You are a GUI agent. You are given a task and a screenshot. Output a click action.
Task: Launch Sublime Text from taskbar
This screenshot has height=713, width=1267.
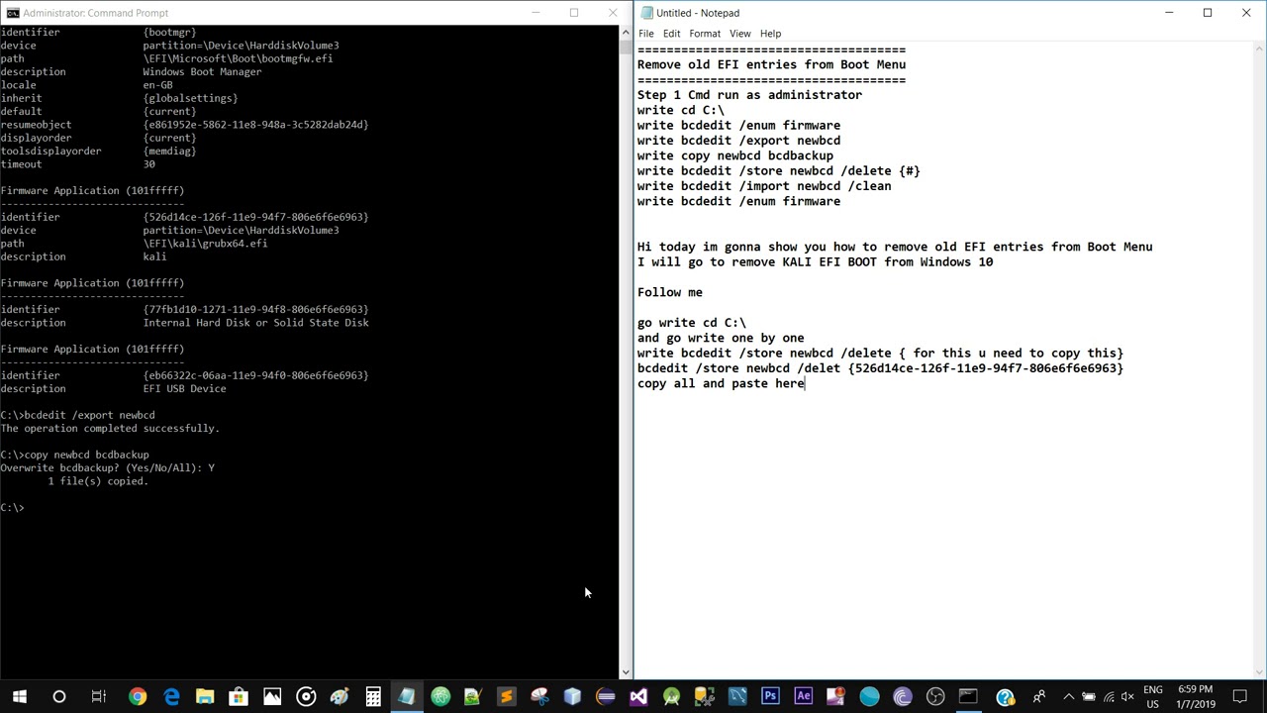[x=506, y=697]
